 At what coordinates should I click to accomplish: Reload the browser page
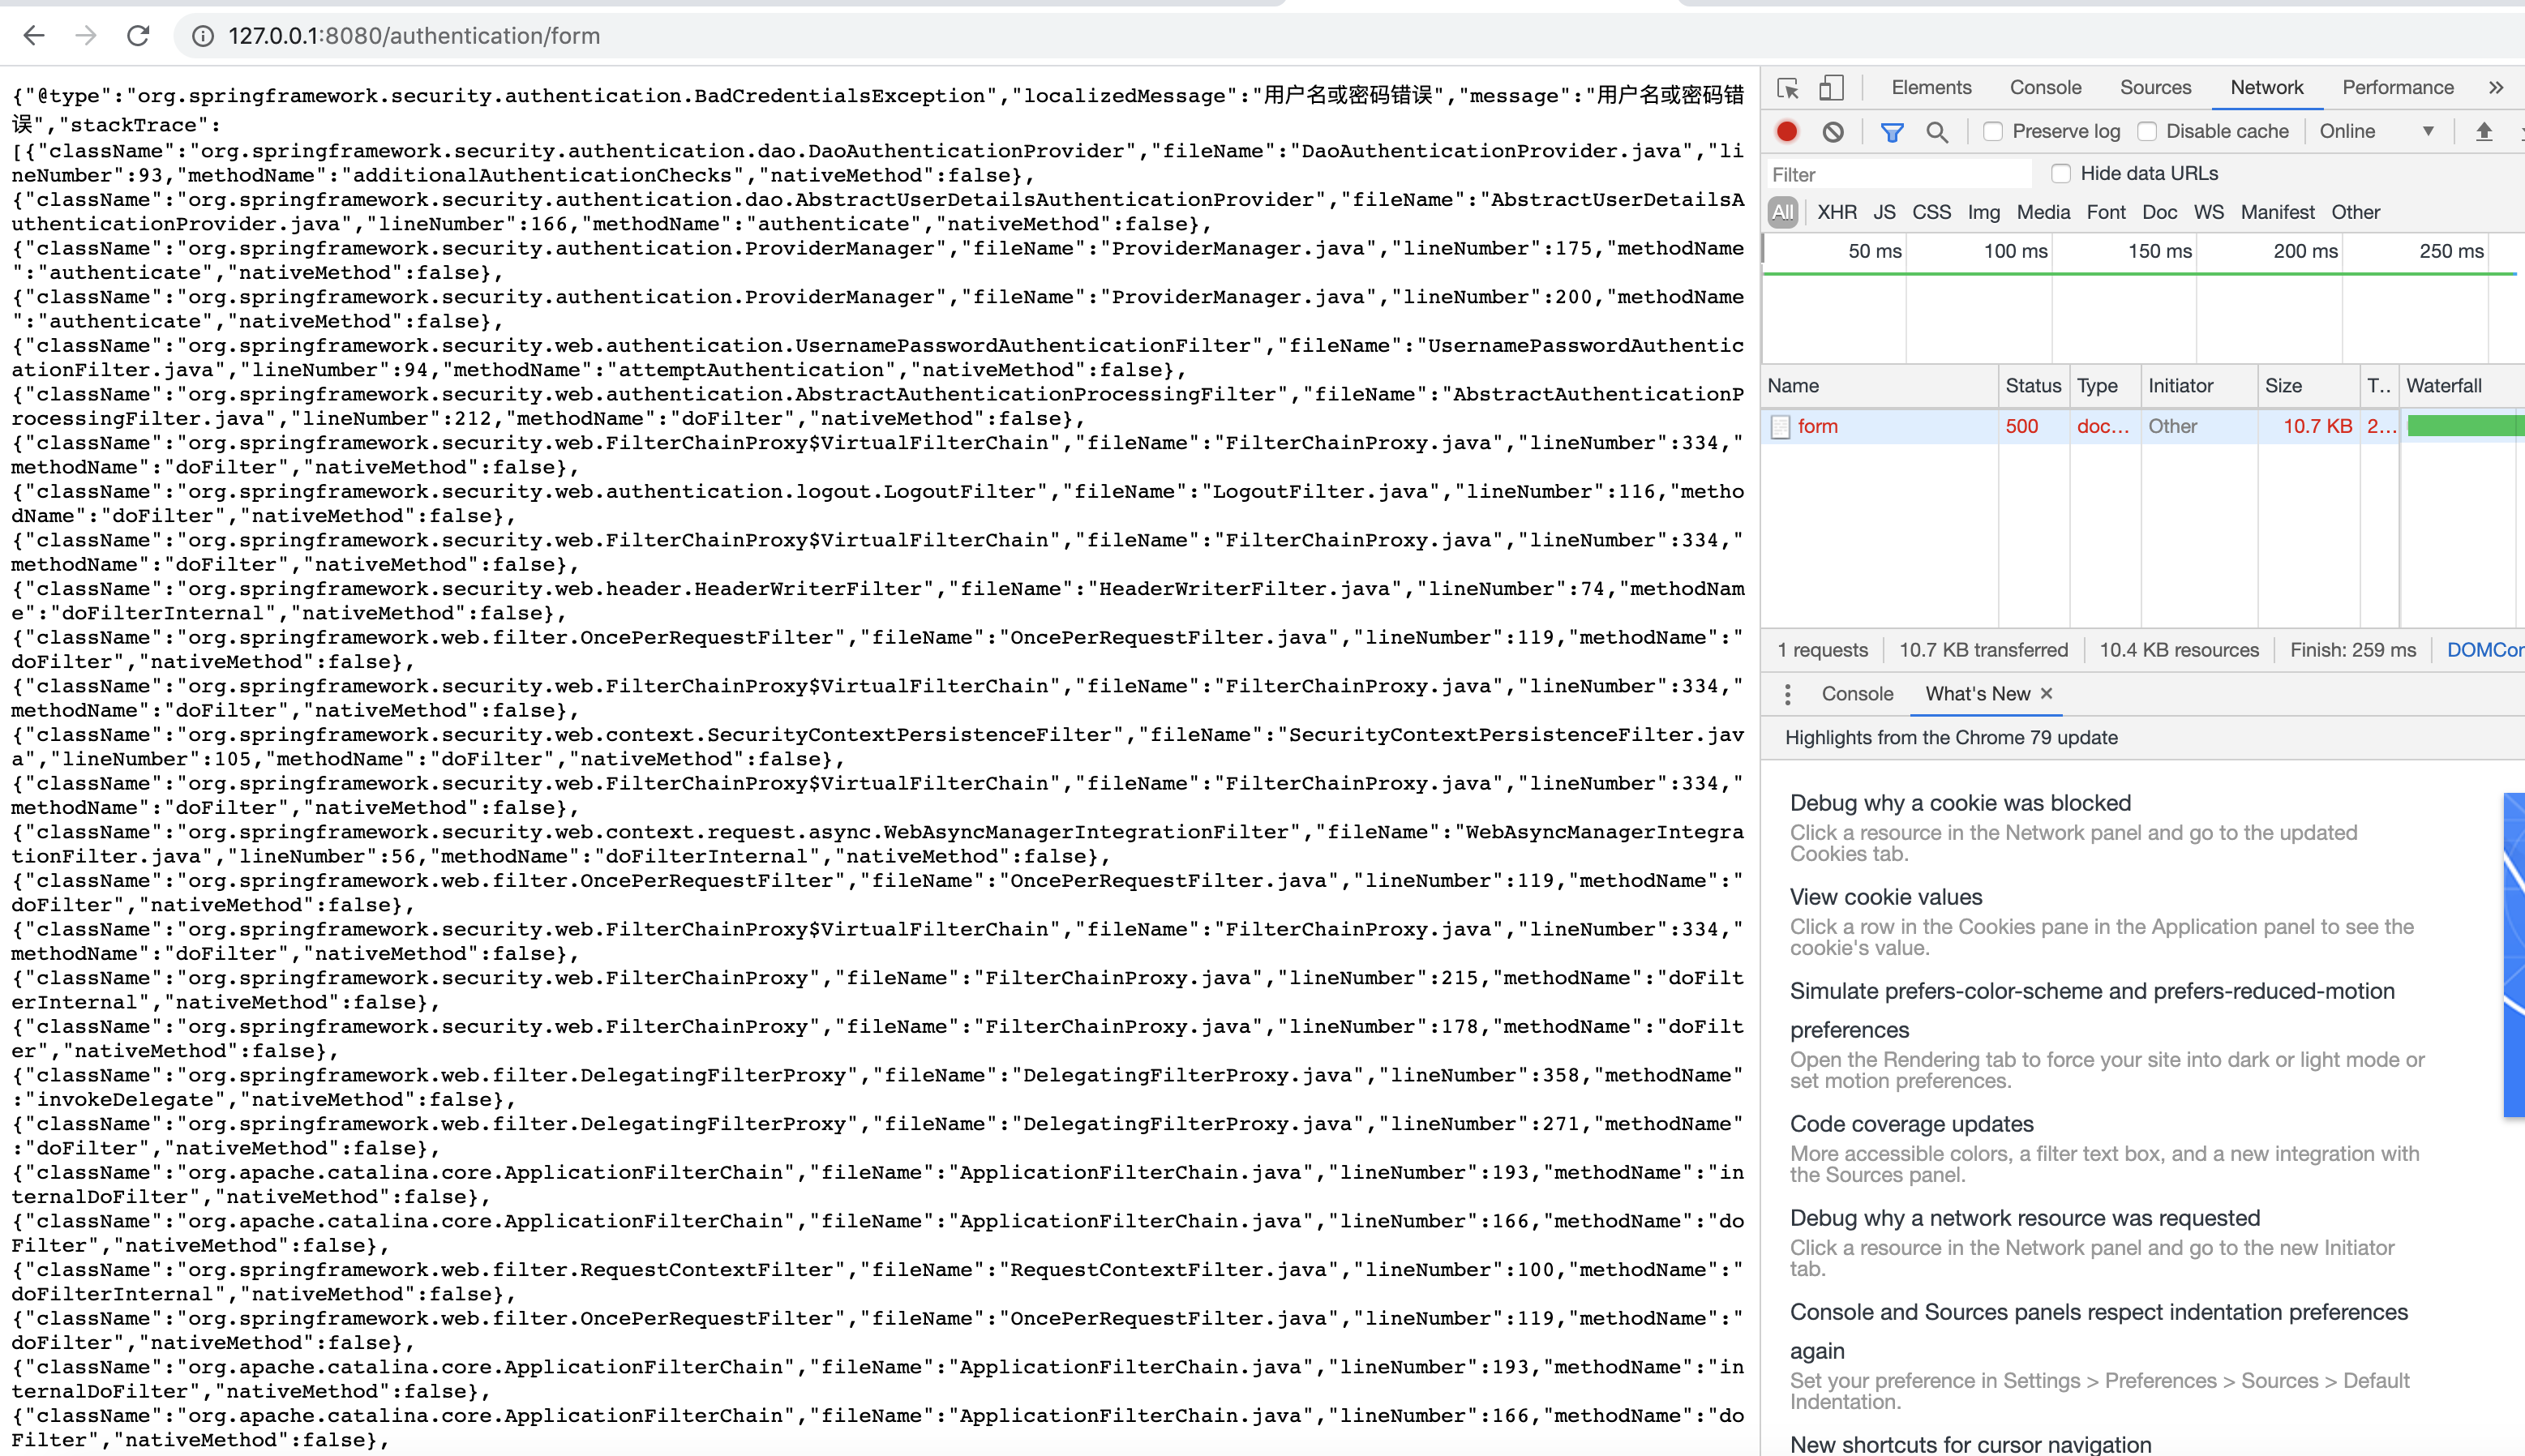138,36
